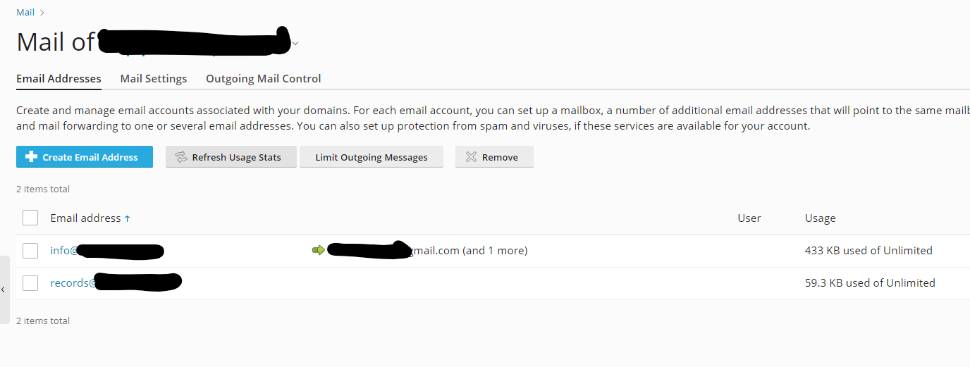970x367 pixels.
Task: Switch to the Mail Settings tab
Action: [153, 79]
